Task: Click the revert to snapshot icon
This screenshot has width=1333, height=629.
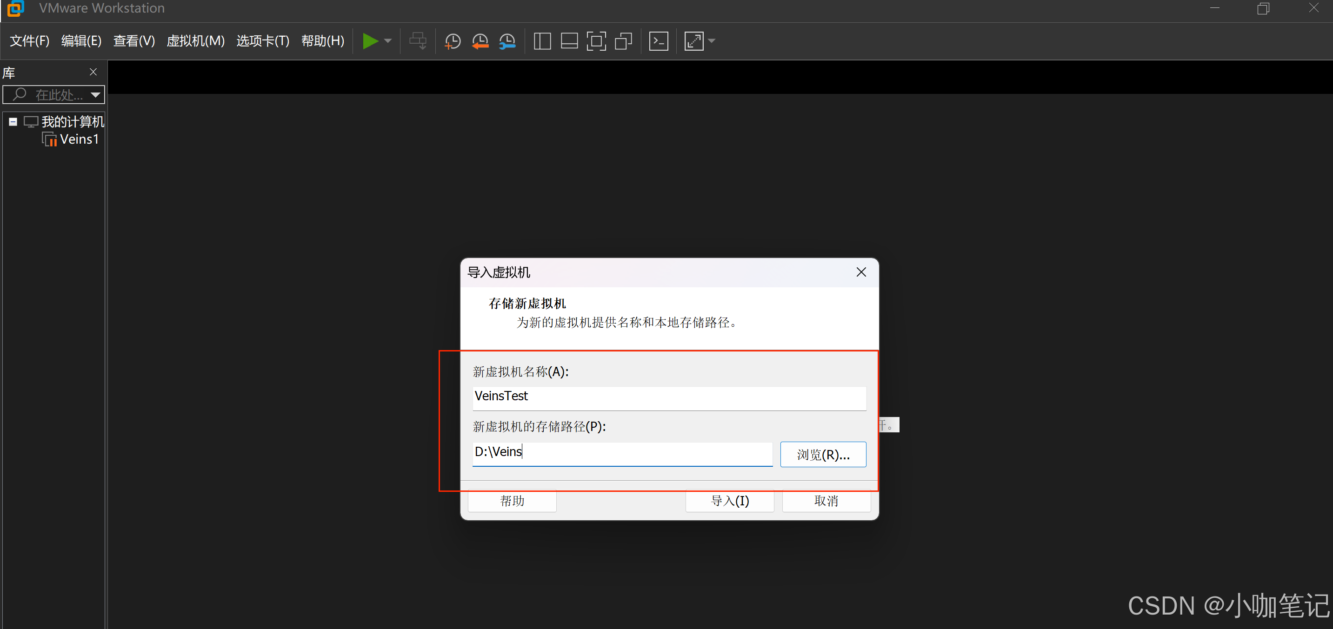Action: (480, 41)
